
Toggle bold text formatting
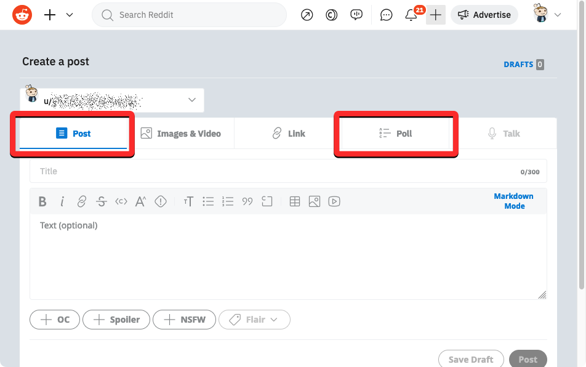click(x=42, y=201)
